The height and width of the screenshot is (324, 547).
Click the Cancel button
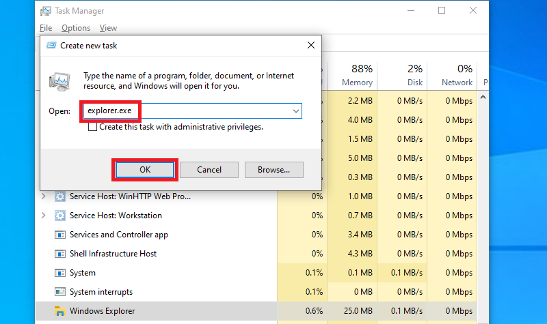[x=209, y=170]
